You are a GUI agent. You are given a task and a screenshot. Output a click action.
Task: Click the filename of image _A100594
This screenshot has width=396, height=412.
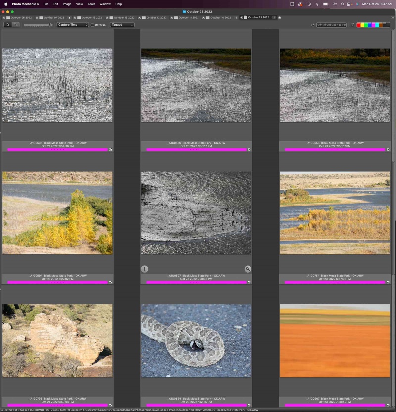57,276
